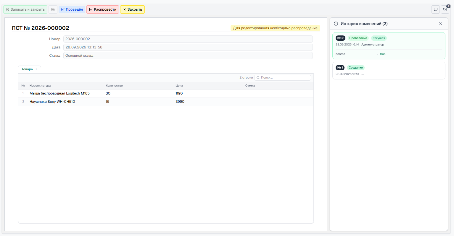Select row Мышь беспроводная Logitech M185

[x=166, y=93]
